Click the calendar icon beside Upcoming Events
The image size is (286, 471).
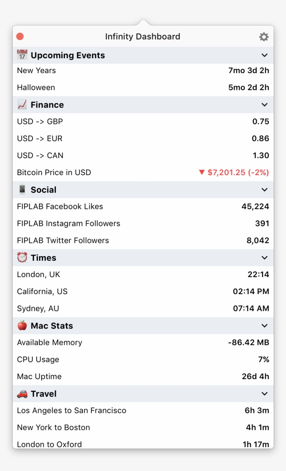tap(22, 55)
